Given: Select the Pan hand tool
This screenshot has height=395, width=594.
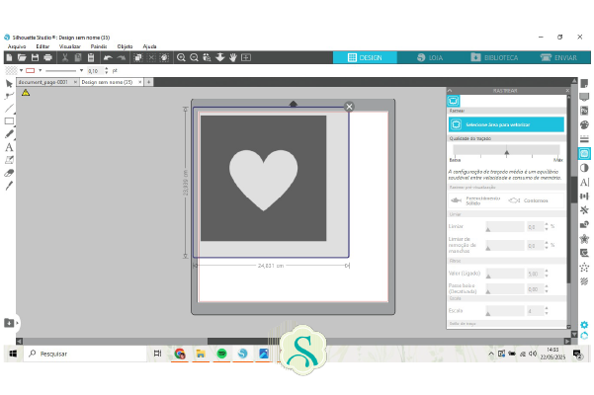Looking at the screenshot, I should [x=232, y=57].
